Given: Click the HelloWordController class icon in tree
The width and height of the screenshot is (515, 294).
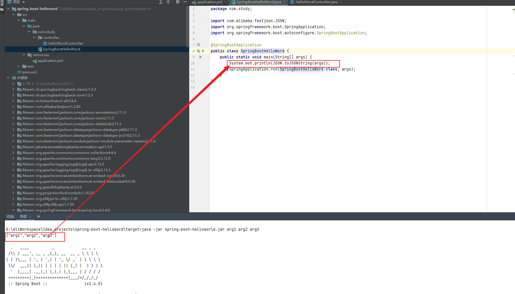Looking at the screenshot, I should coord(45,43).
